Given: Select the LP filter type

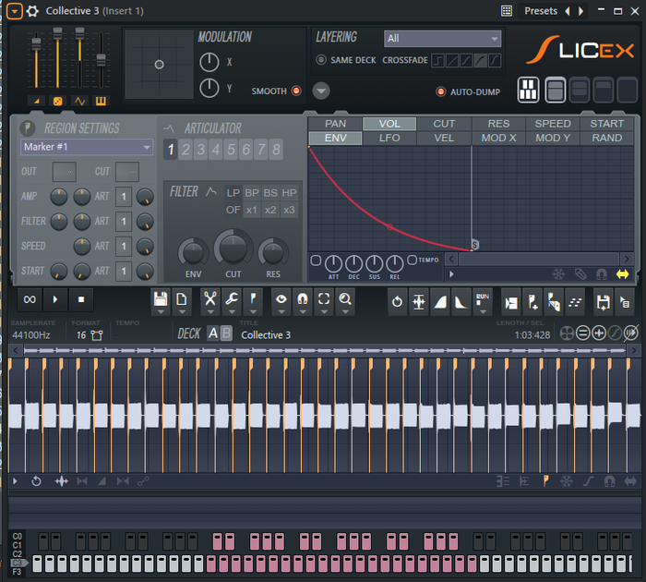Looking at the screenshot, I should (x=233, y=193).
